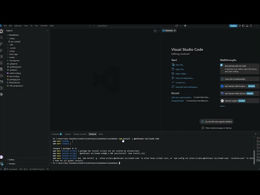The image size is (260, 195).
Task: Close the Welcome tab
Action: click(x=175, y=31)
